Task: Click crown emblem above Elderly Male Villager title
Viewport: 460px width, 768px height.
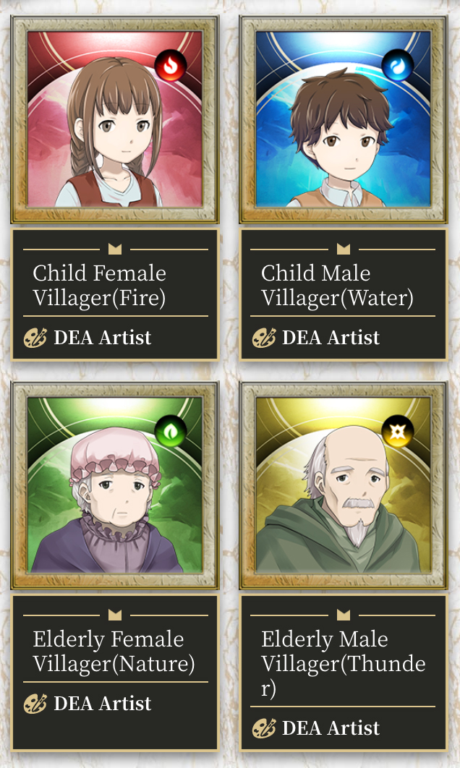Action: pyautogui.click(x=344, y=615)
